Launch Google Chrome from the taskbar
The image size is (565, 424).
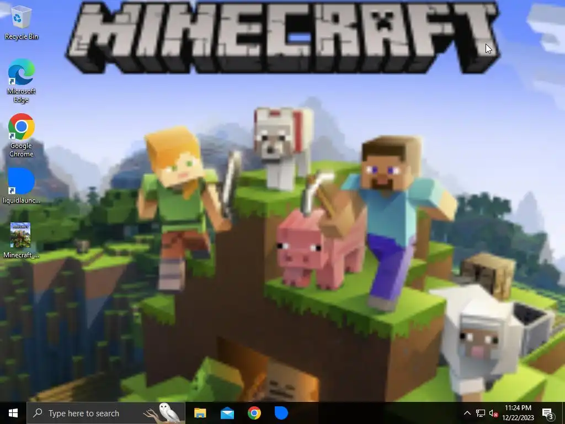pos(254,413)
